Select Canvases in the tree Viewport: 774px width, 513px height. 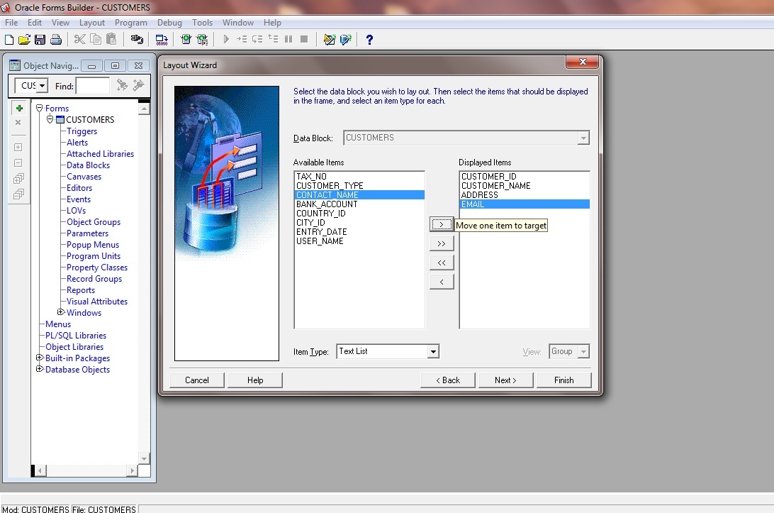click(84, 177)
